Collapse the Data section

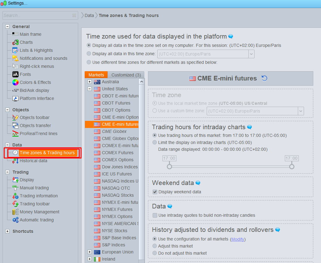click(x=7, y=145)
